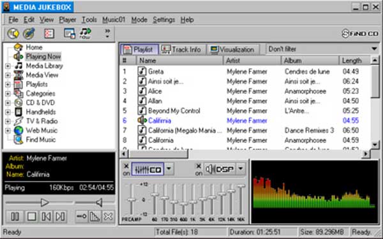Click the Playlists folder icon
The image size is (383, 239).
pyautogui.click(x=19, y=84)
